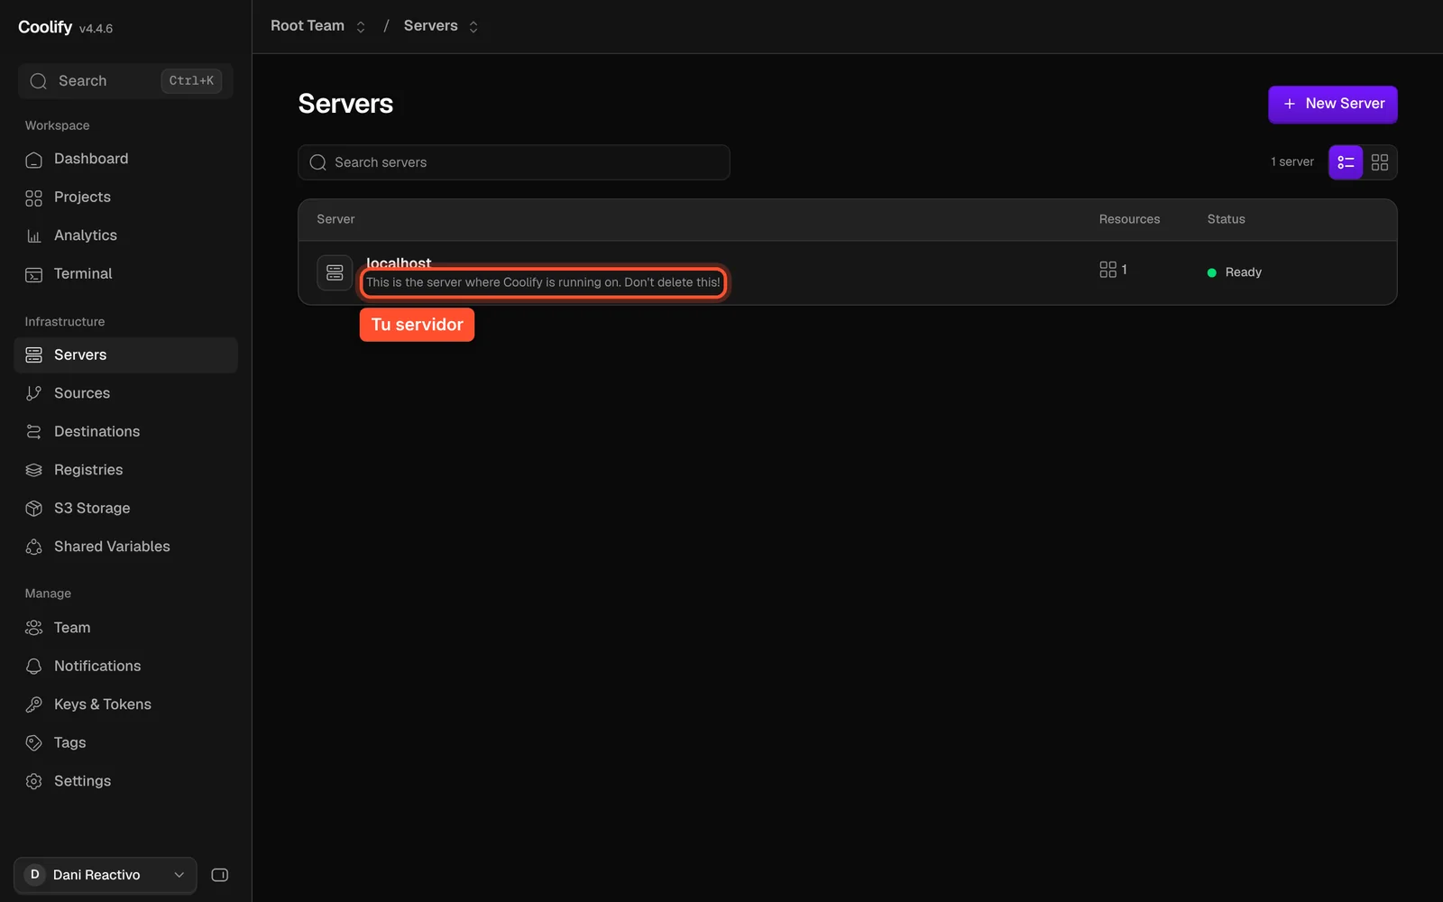The width and height of the screenshot is (1443, 902).
Task: Click the Dashboard home icon in sidebar
Action: coord(33,160)
